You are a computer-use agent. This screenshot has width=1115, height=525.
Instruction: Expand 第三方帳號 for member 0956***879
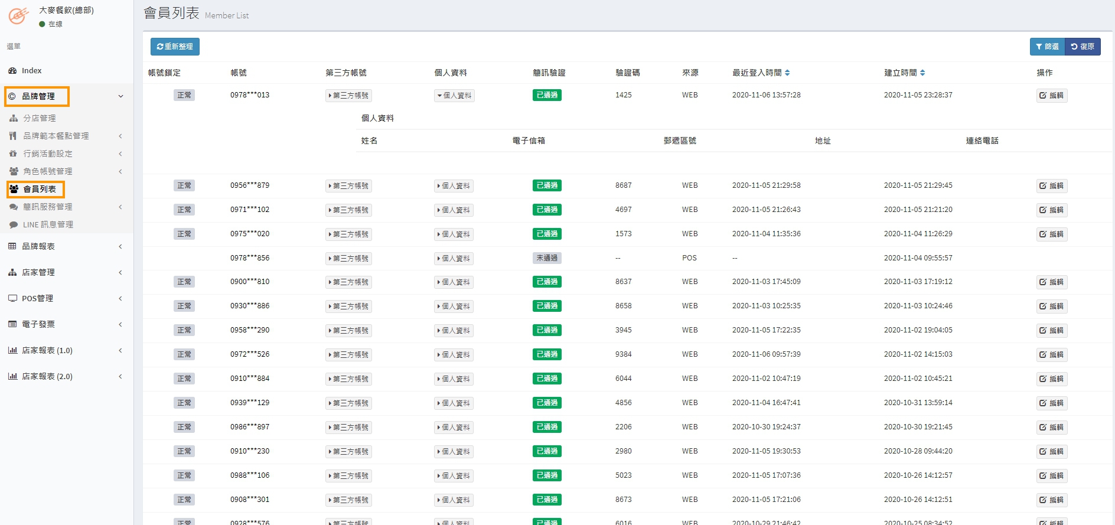pyautogui.click(x=348, y=186)
